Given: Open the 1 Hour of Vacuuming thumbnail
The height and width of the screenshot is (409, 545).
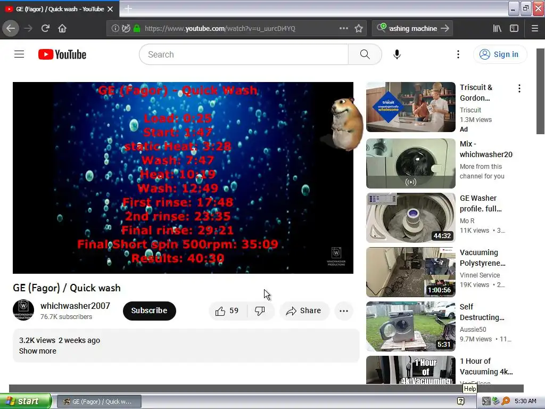Looking at the screenshot, I should tap(410, 370).
